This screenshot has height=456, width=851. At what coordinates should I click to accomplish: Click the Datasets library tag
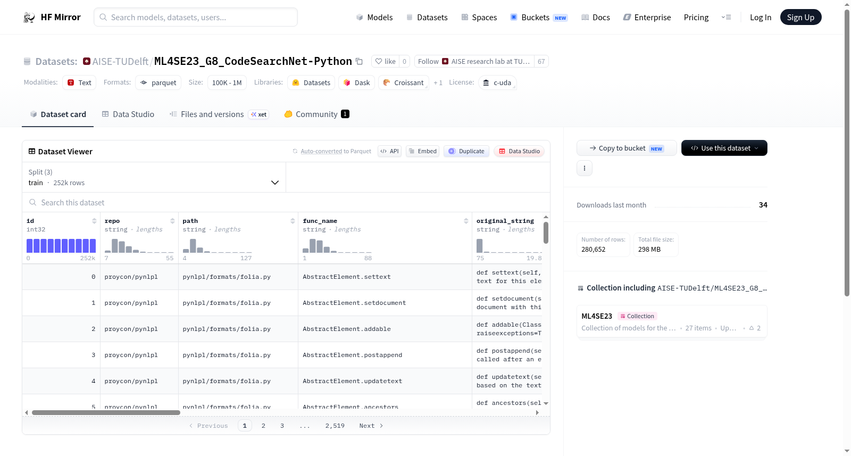(312, 82)
